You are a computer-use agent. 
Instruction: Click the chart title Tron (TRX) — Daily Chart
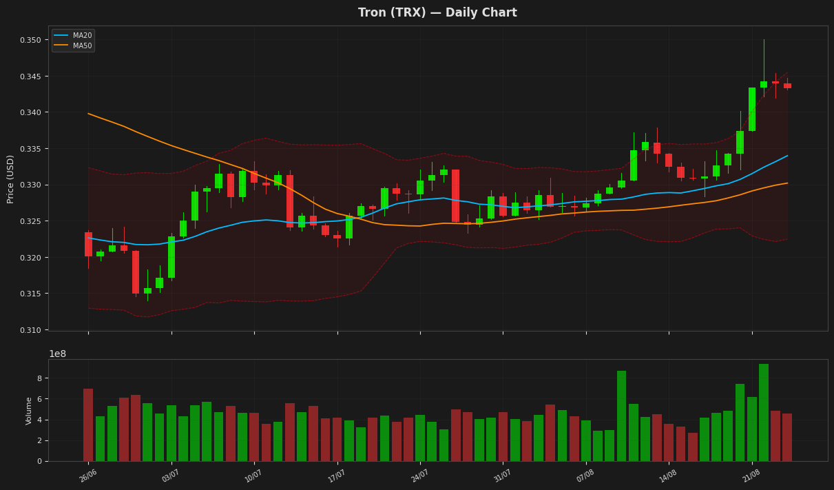437,13
